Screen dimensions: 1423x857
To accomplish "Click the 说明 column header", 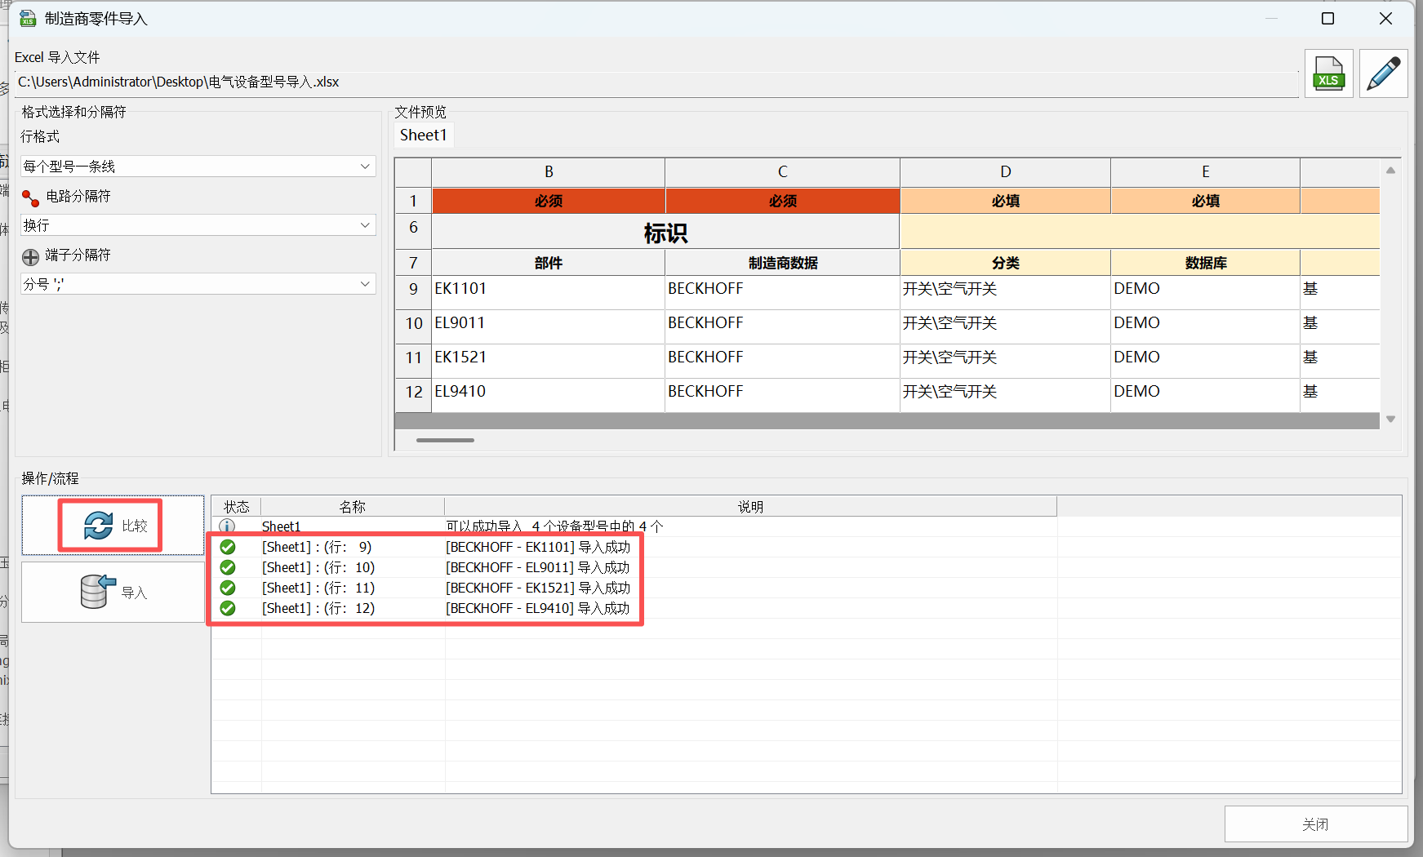I will (x=749, y=507).
